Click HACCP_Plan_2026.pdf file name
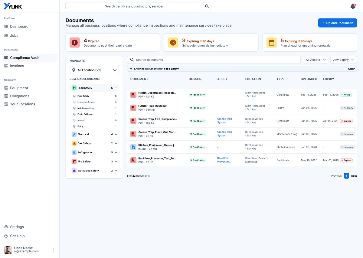The width and height of the screenshot is (363, 258). click(152, 106)
